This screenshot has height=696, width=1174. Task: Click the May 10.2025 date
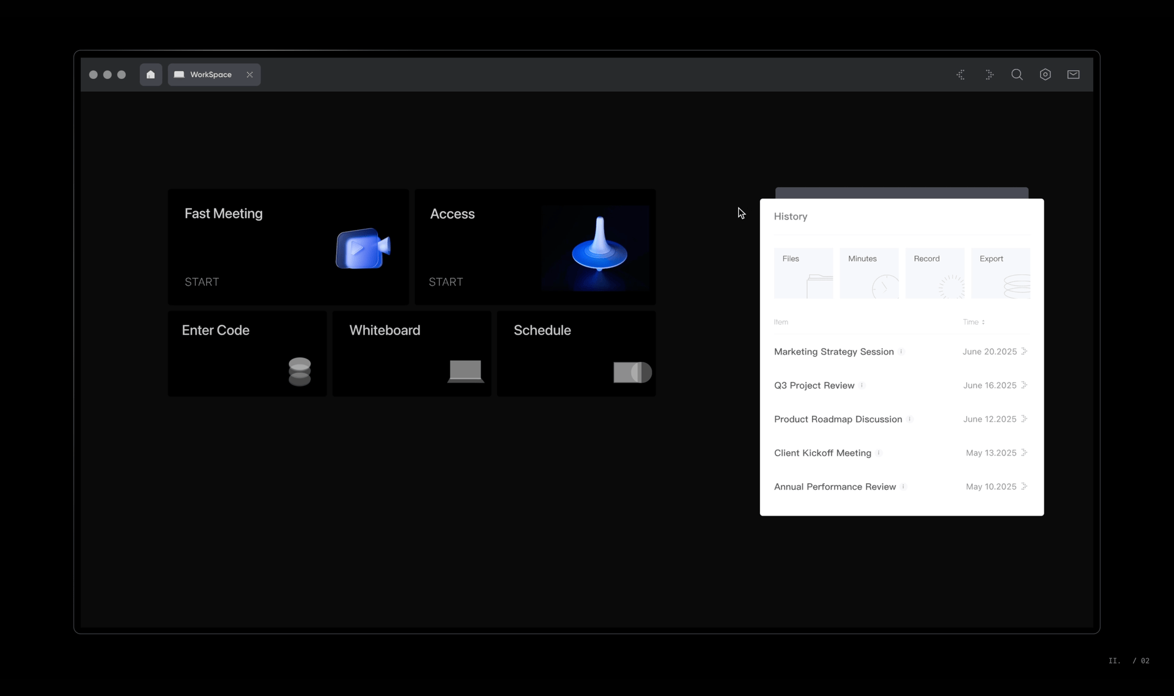pyautogui.click(x=991, y=487)
